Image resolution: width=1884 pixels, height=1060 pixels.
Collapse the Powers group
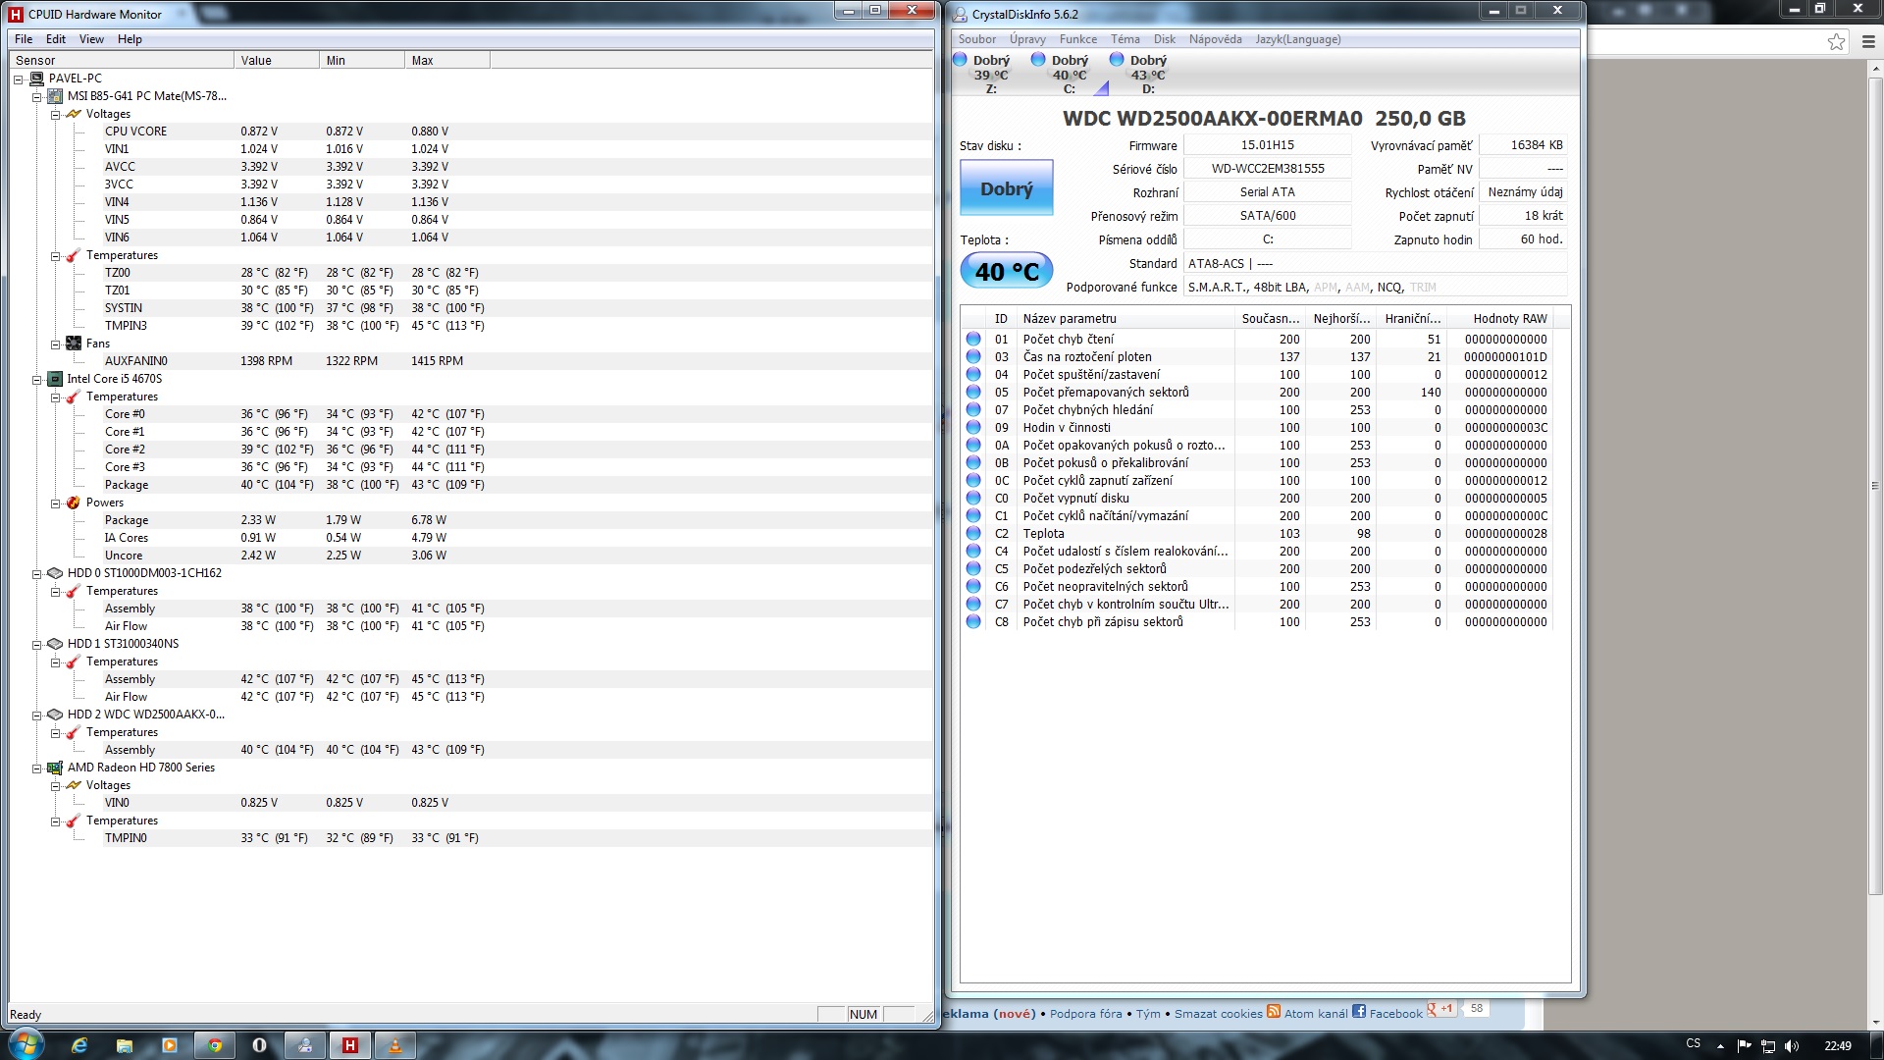[x=55, y=503]
